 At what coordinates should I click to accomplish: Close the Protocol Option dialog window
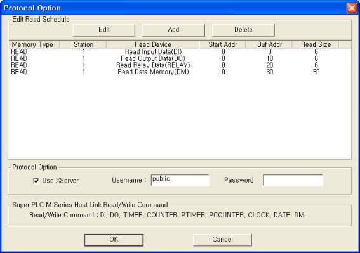click(x=352, y=8)
